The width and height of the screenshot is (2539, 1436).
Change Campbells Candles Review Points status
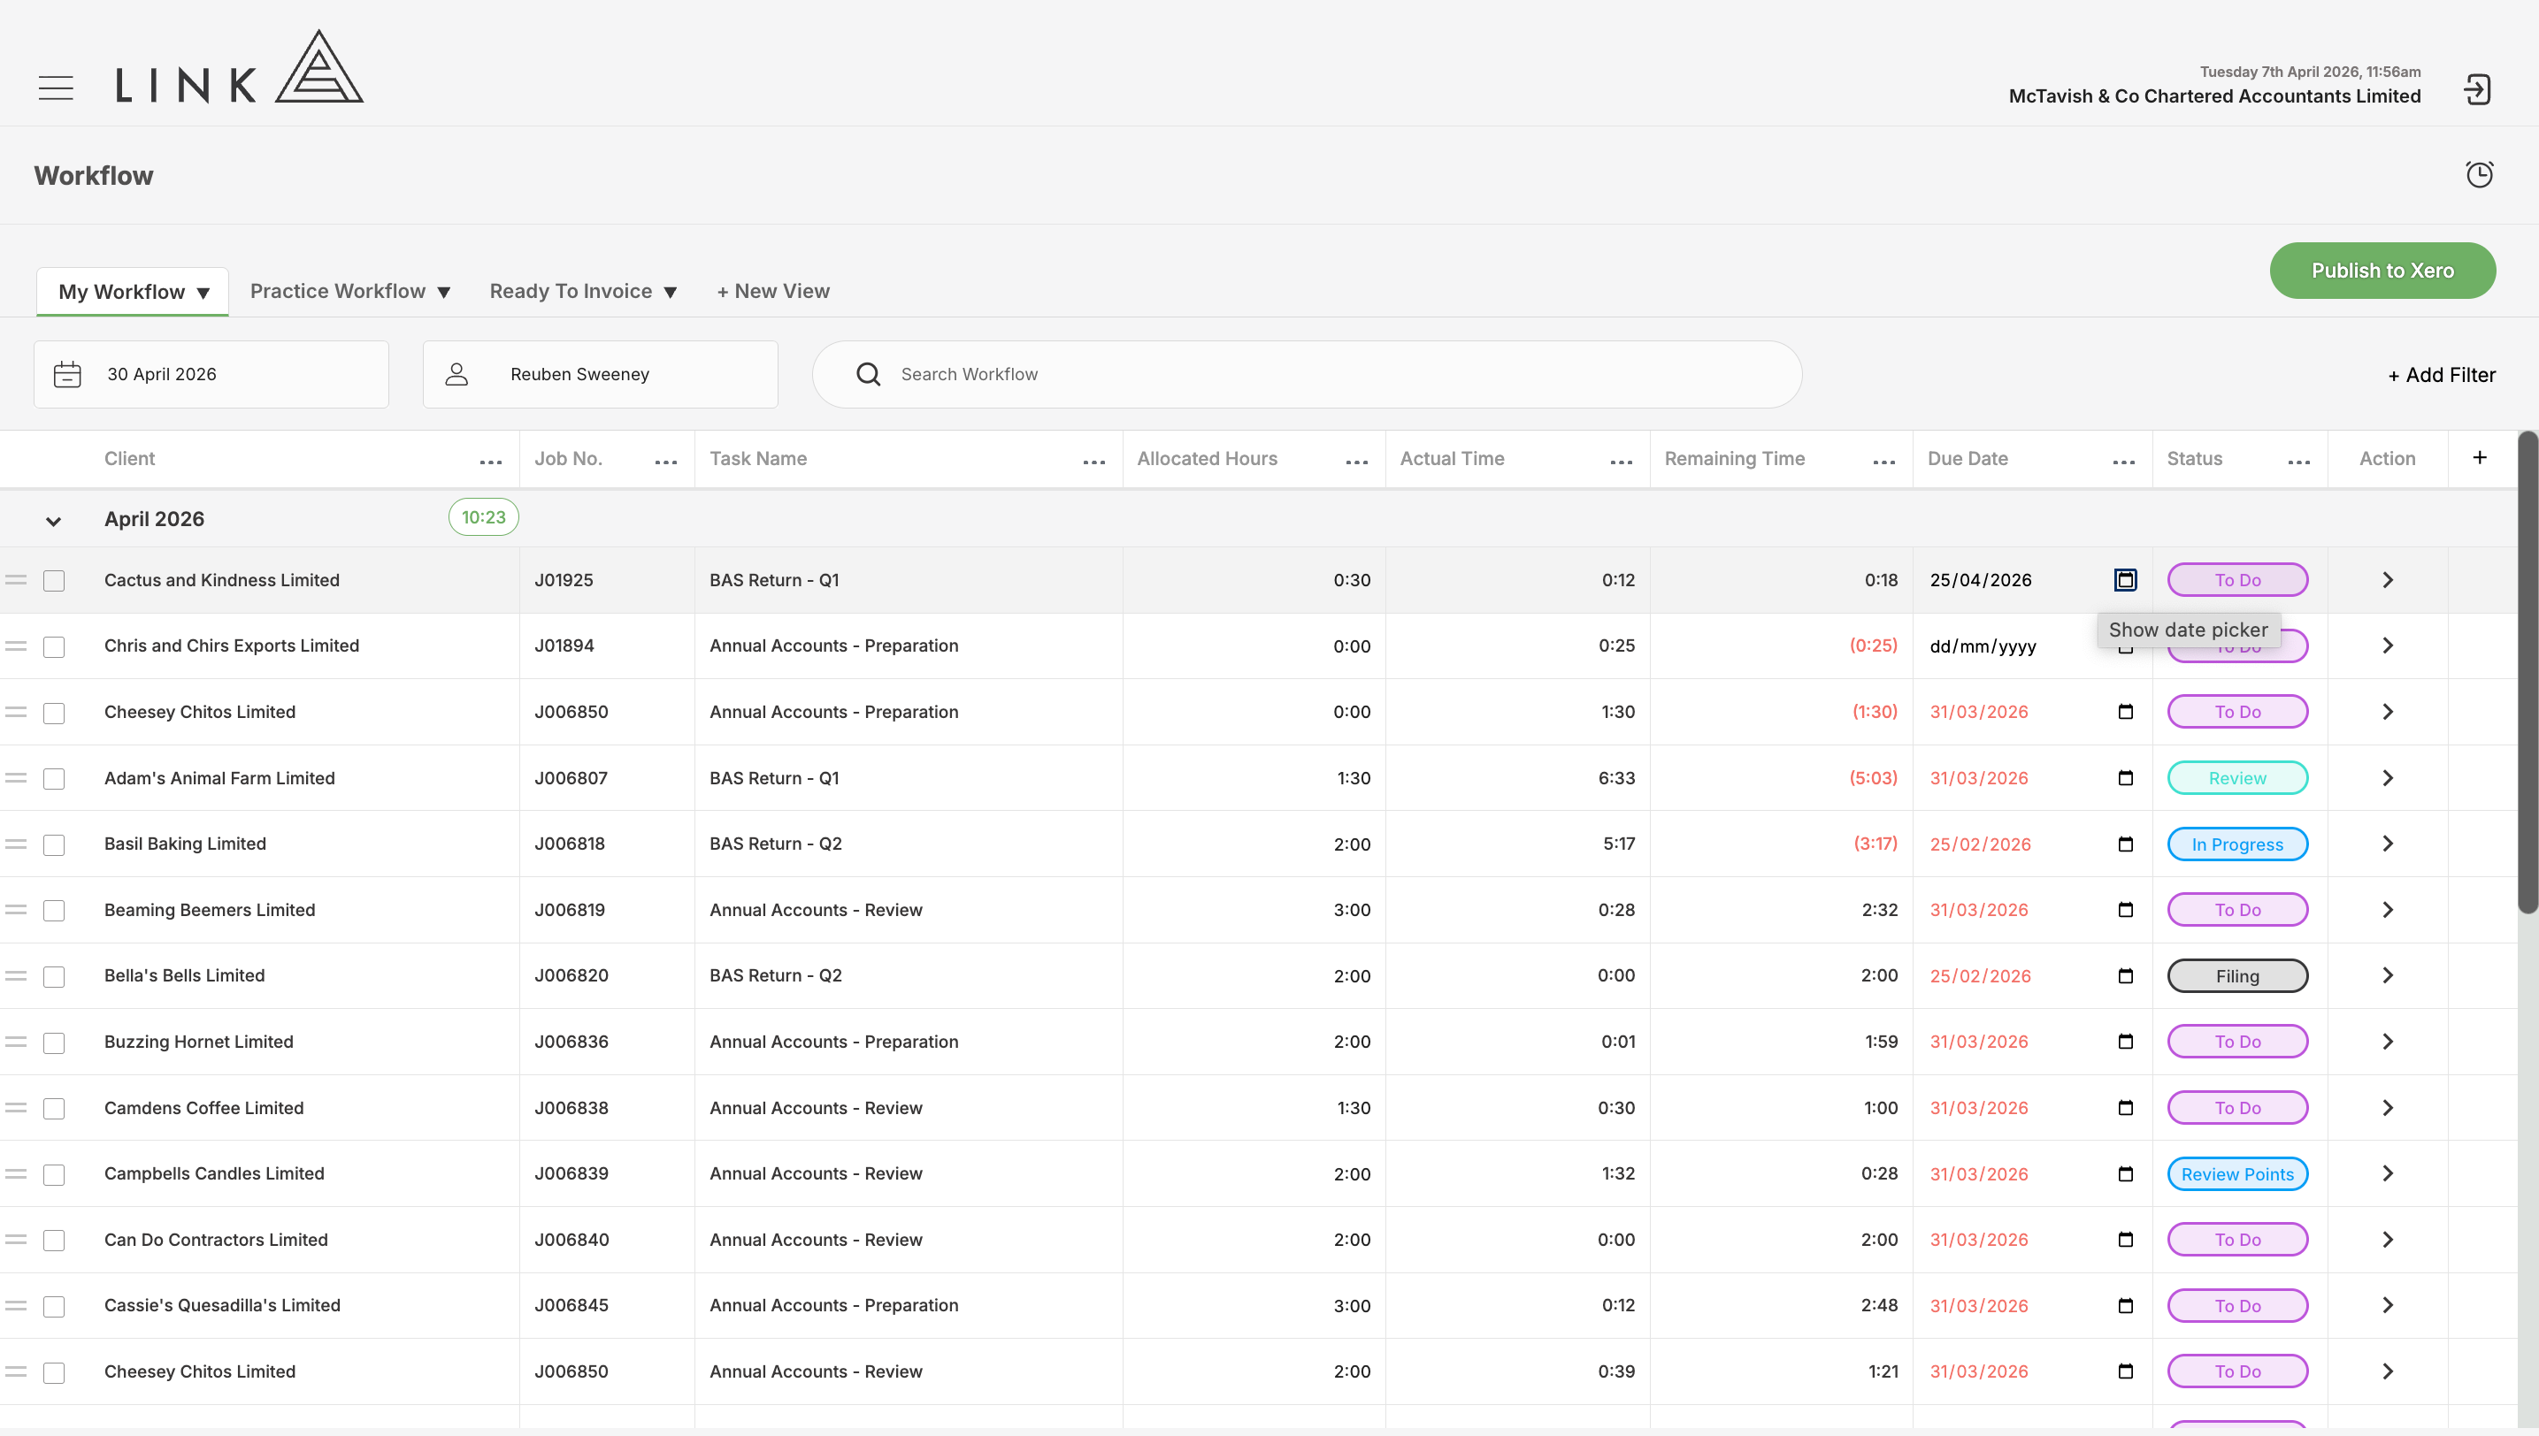(x=2237, y=1173)
